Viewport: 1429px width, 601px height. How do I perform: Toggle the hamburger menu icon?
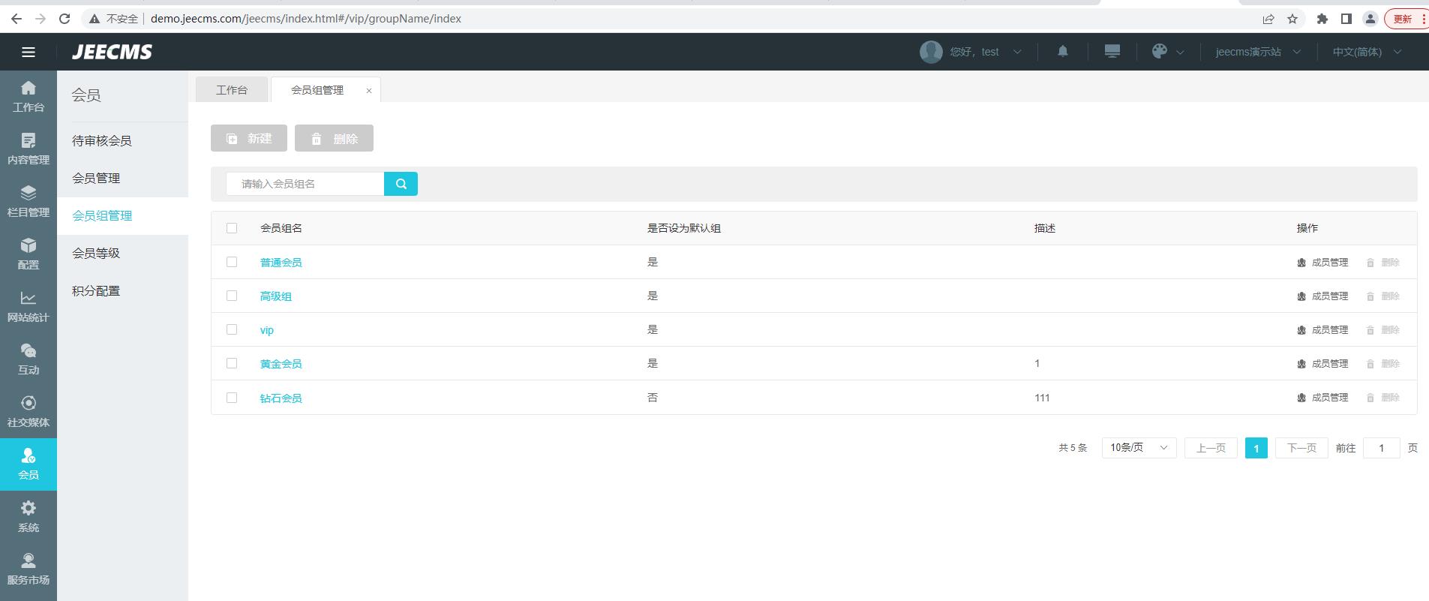coord(29,52)
